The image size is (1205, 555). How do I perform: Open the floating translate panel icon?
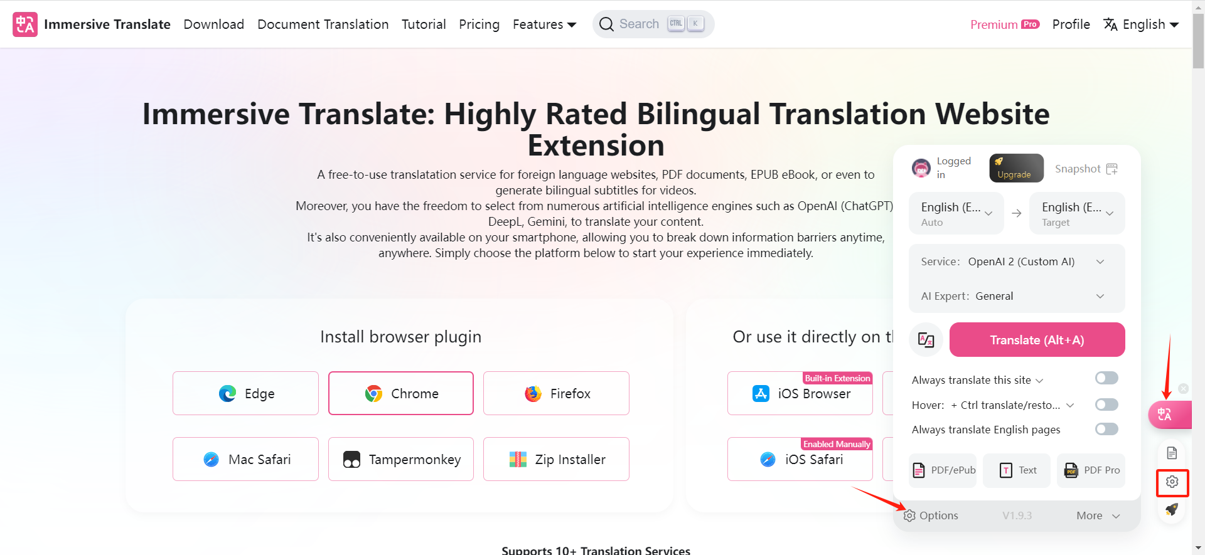pos(1169,415)
